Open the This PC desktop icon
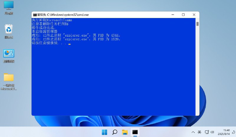 (x=9, y=7)
